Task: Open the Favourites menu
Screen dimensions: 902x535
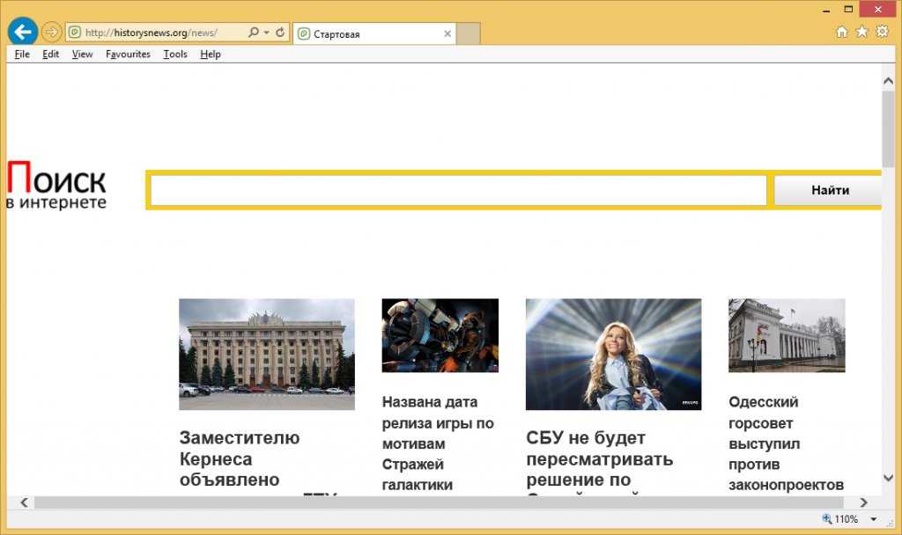Action: pyautogui.click(x=128, y=55)
